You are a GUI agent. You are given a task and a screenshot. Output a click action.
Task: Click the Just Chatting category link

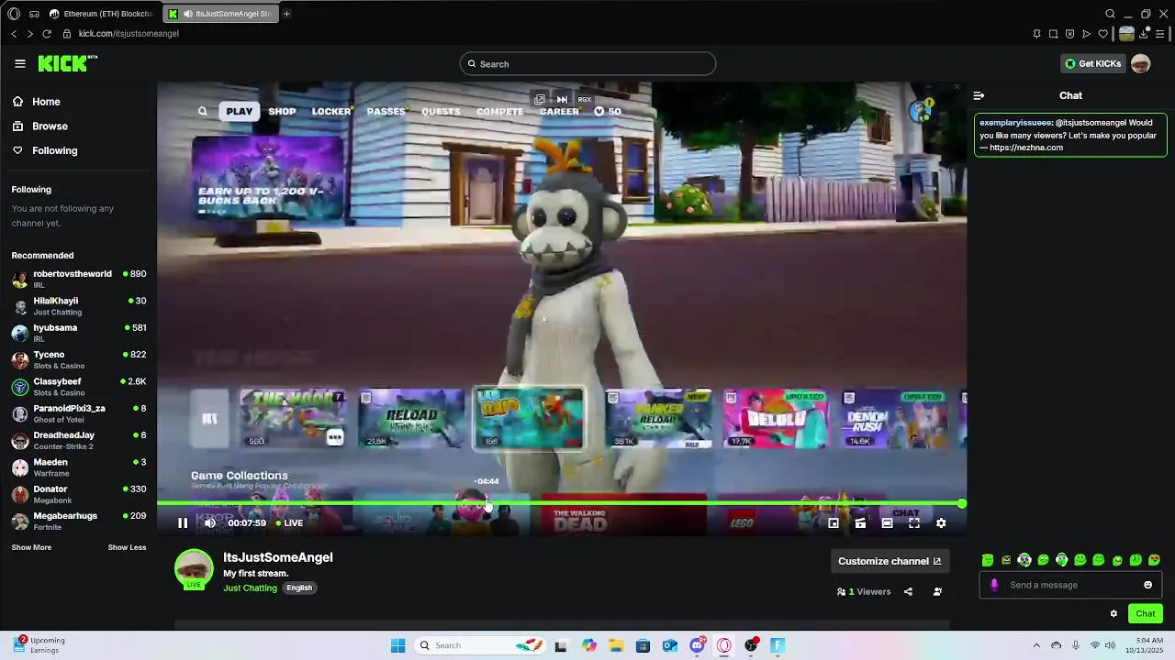[250, 588]
